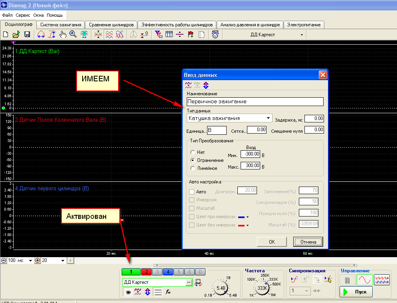
Task: Click the pause button under Управление
Action: pos(348,280)
